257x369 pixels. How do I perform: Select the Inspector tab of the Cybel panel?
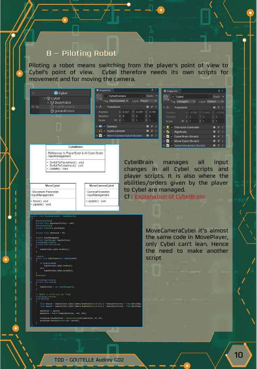click(171, 91)
